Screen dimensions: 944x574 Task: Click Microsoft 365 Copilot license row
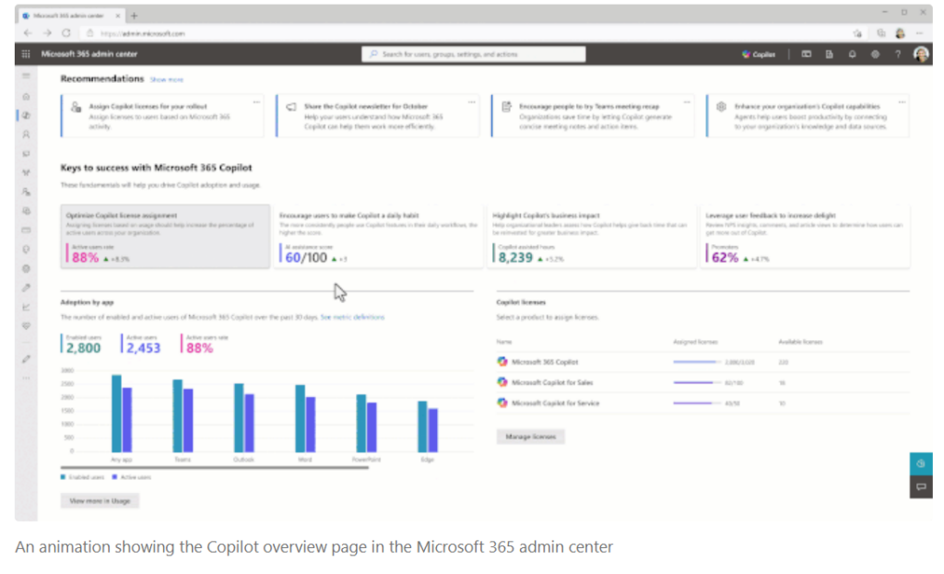(x=702, y=362)
